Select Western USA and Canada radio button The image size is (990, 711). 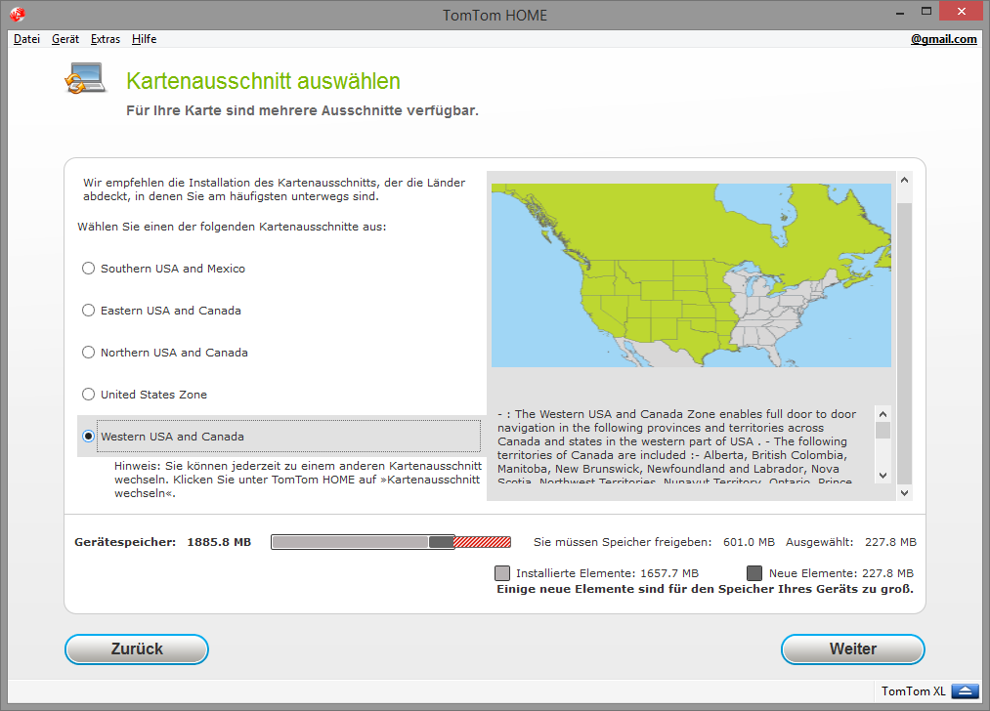pyautogui.click(x=89, y=437)
